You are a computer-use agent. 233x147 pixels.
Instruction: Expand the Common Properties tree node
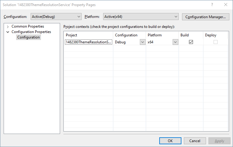click(x=8, y=27)
